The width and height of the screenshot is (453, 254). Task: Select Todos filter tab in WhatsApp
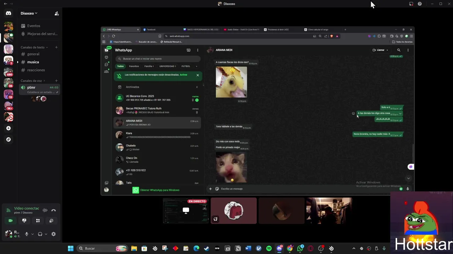[x=121, y=66]
